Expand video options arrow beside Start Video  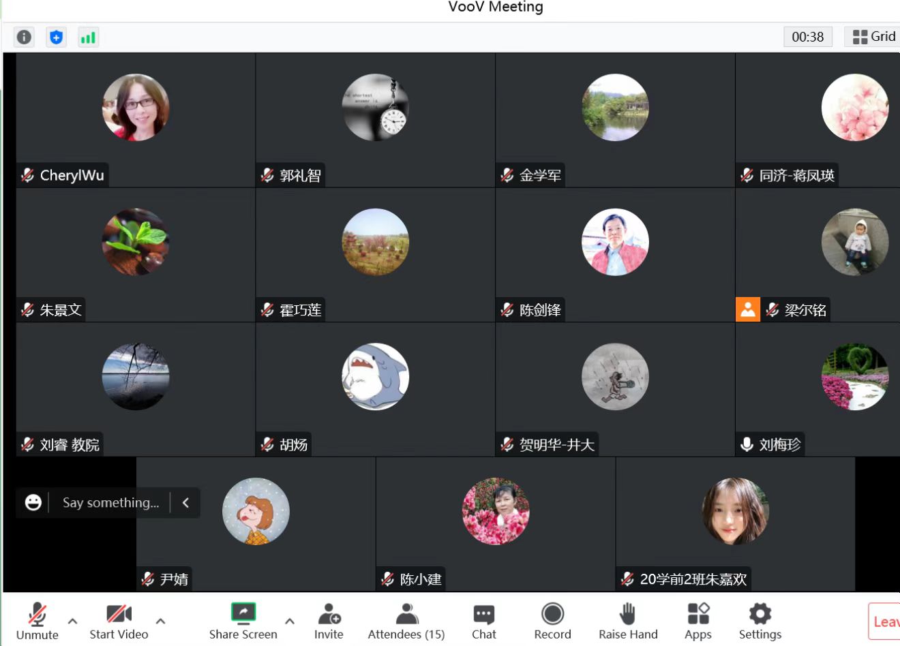[x=160, y=621]
